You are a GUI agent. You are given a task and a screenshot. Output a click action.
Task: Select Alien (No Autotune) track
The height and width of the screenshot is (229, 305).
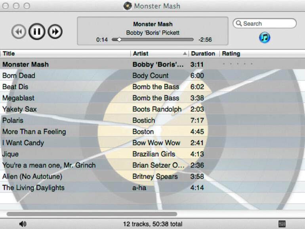click(152, 176)
